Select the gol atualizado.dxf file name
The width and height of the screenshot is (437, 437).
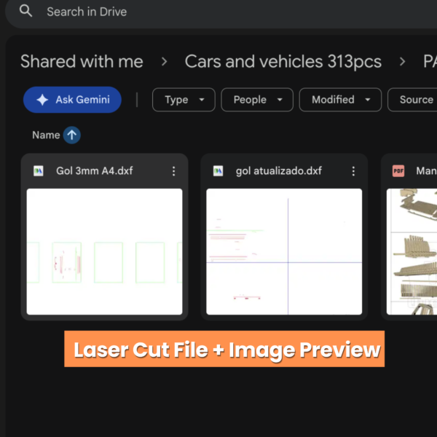279,171
